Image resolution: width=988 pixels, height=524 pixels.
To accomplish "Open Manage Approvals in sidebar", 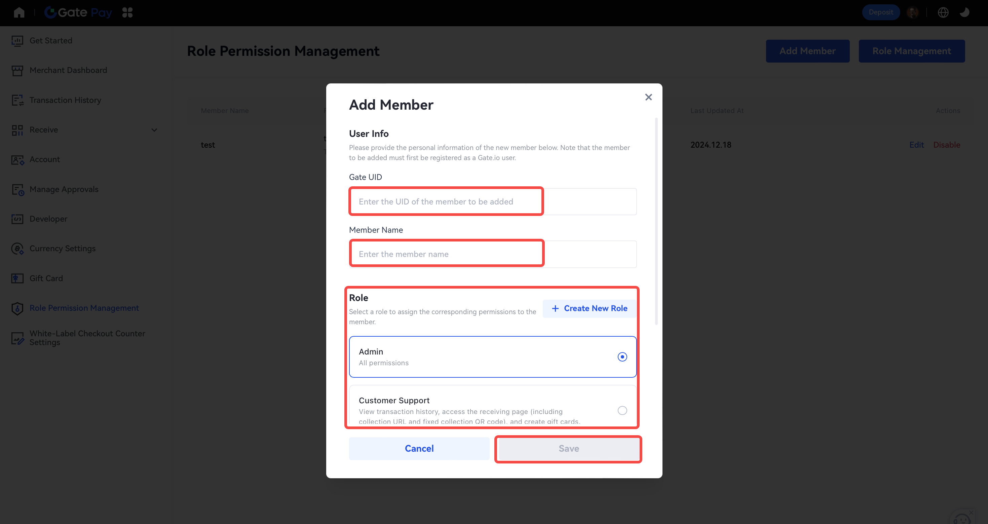I will pos(64,189).
